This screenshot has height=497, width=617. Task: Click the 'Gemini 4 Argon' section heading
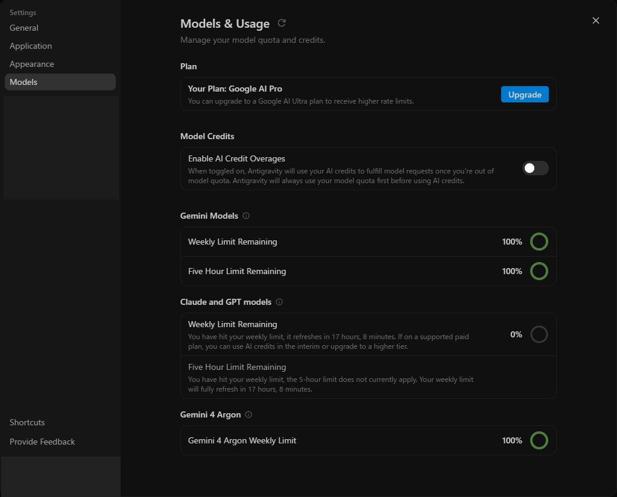pyautogui.click(x=210, y=414)
